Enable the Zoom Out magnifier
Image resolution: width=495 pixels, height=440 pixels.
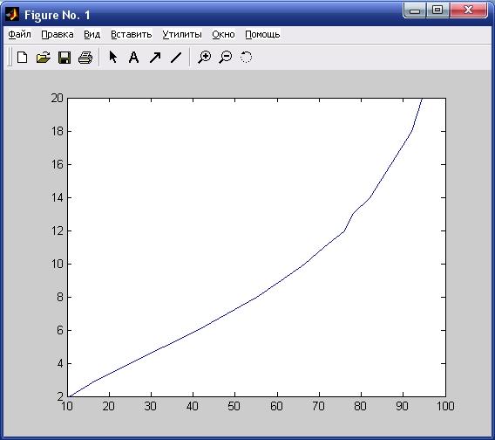(x=225, y=58)
